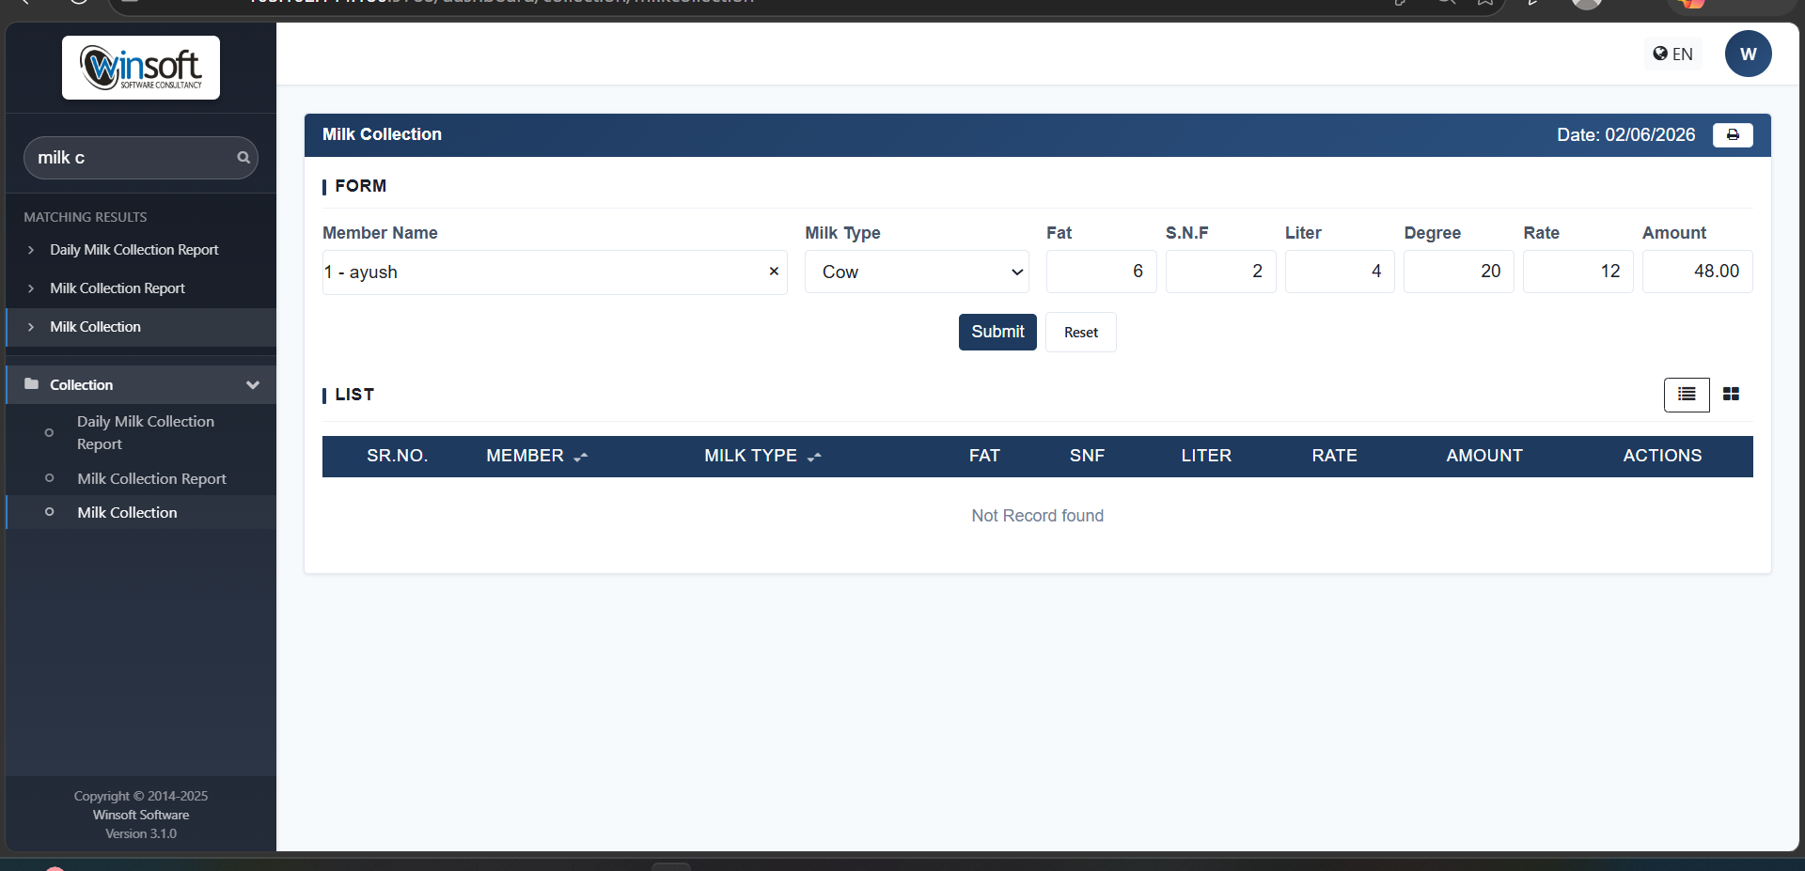1805x871 pixels.
Task: Sort the list by MEMBER column
Action: pyautogui.click(x=537, y=456)
